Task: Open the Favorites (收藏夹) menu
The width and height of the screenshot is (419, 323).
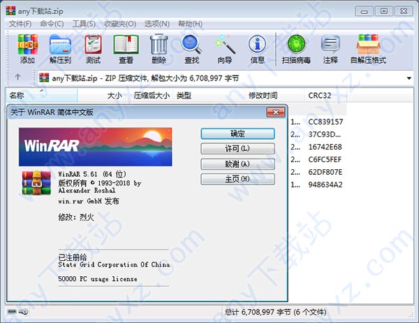Action: [x=120, y=24]
